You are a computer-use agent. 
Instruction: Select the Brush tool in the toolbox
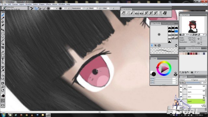pos(3,15)
